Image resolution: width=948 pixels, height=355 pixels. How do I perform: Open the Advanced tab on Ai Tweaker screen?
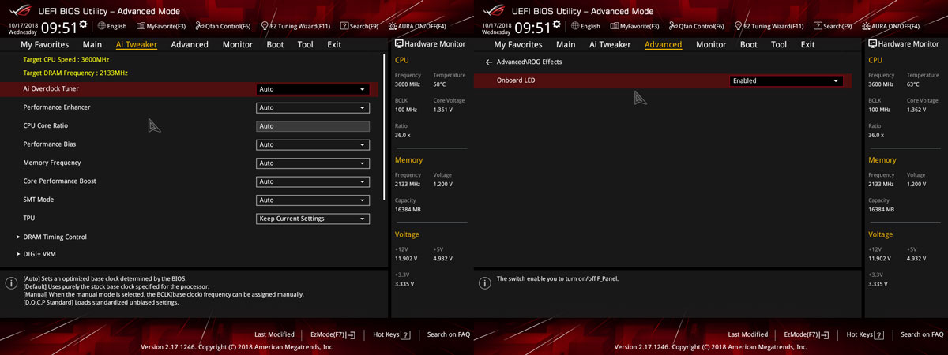point(190,44)
